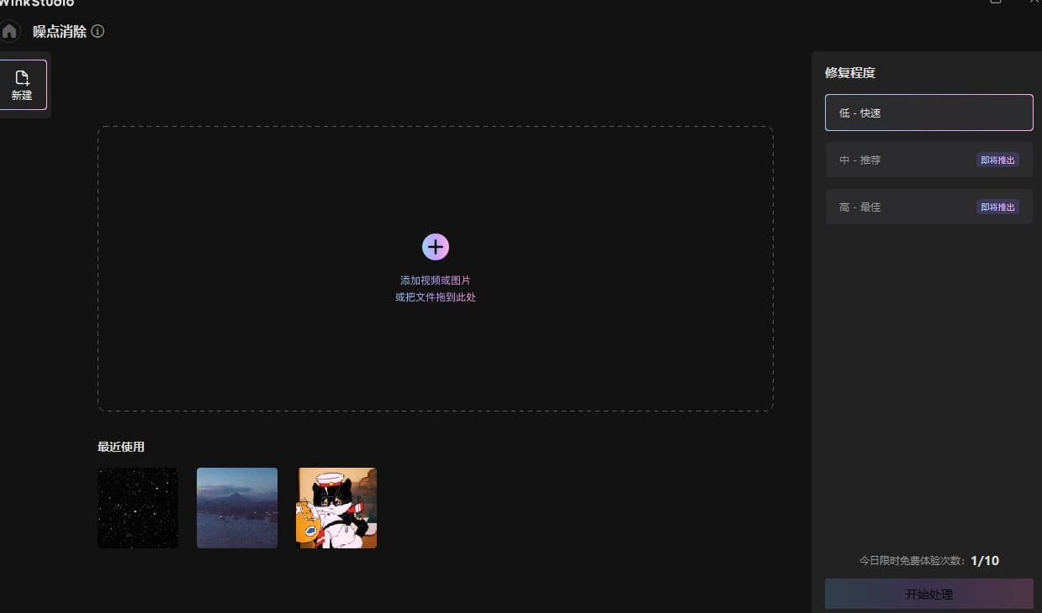The height and width of the screenshot is (613, 1042).
Task: Open the starry night sky thumbnail
Action: click(x=137, y=507)
